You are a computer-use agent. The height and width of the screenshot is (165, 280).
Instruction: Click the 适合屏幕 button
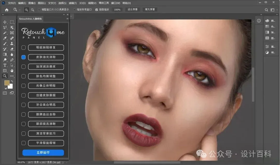(x=132, y=9)
